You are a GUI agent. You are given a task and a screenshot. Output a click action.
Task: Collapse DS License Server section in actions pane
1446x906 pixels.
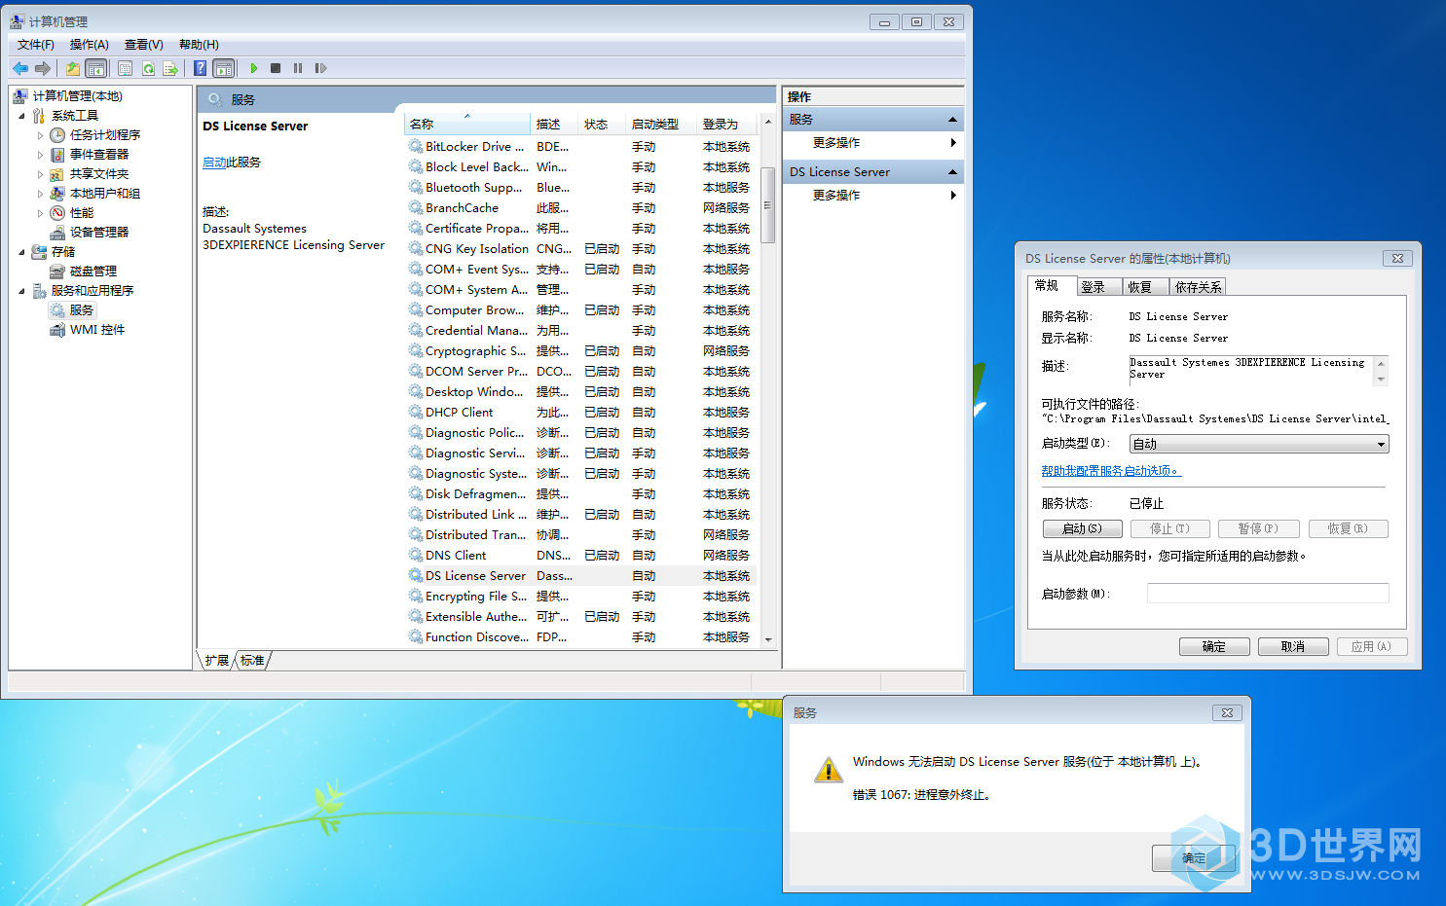coord(952,172)
